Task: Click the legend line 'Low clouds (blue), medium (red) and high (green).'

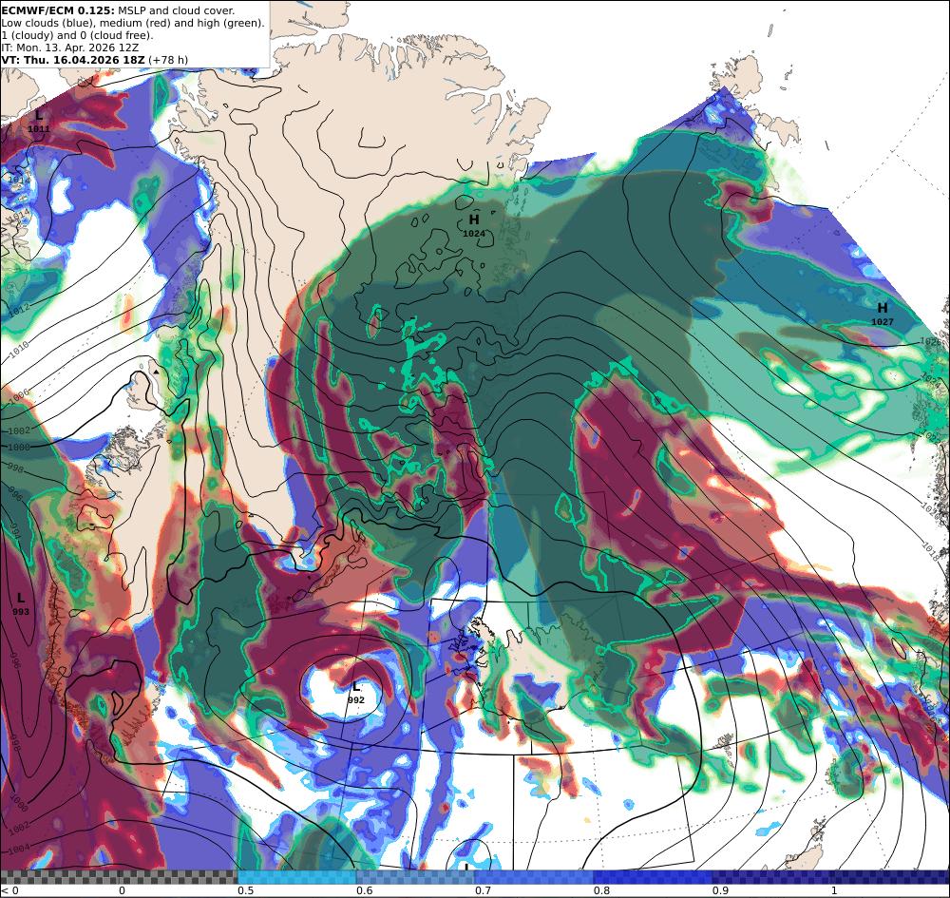Action: 133,23
